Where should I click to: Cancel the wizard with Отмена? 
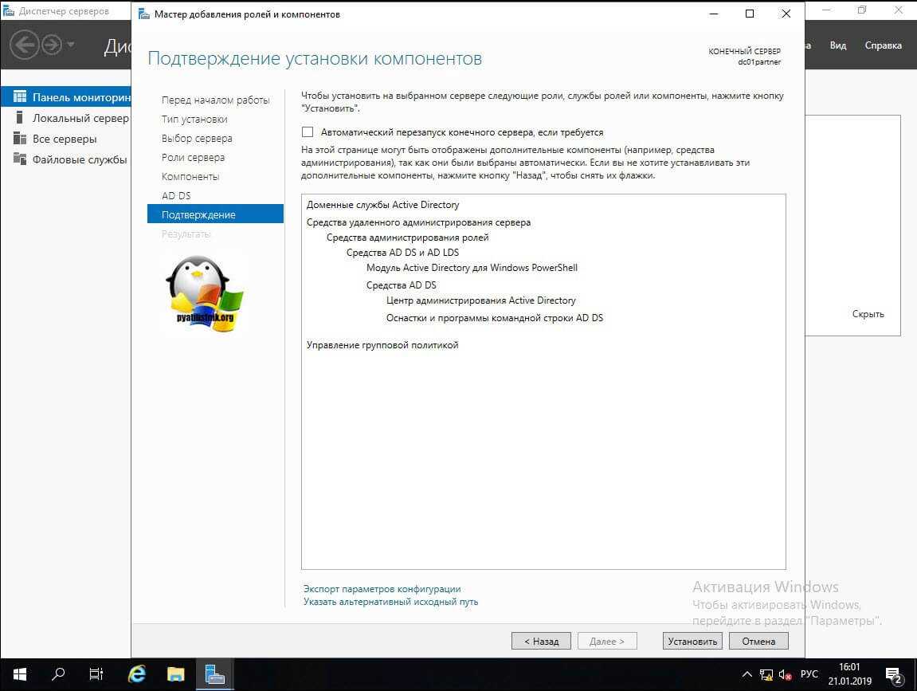coord(758,642)
